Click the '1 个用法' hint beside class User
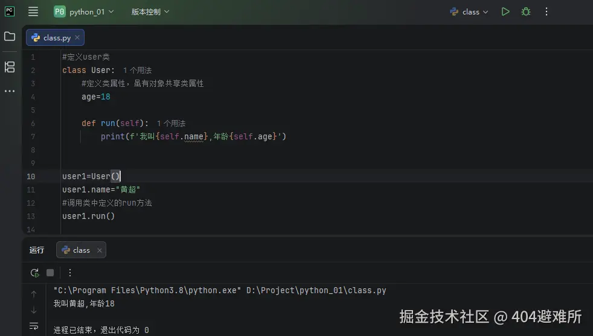The image size is (593, 336). click(137, 71)
